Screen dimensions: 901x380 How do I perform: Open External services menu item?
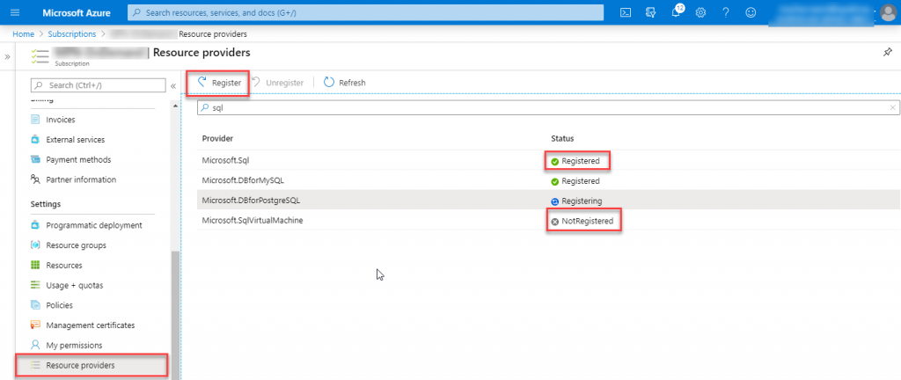click(76, 140)
